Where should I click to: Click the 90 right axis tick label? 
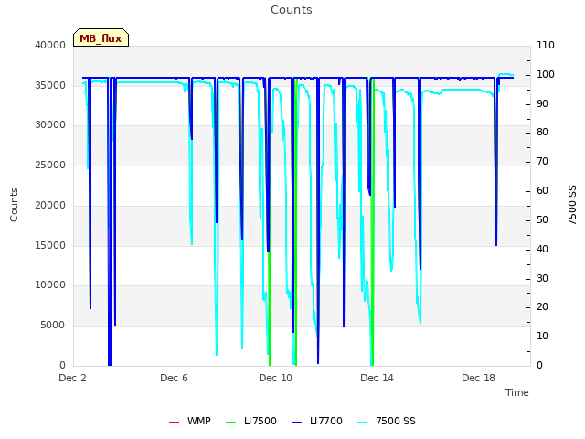542,103
